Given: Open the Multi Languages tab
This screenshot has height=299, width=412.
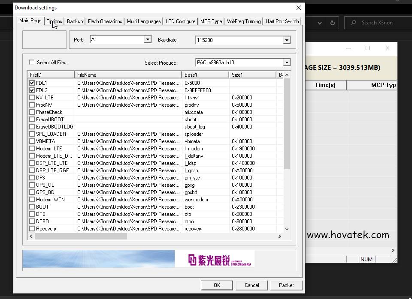Looking at the screenshot, I should pyautogui.click(x=143, y=21).
